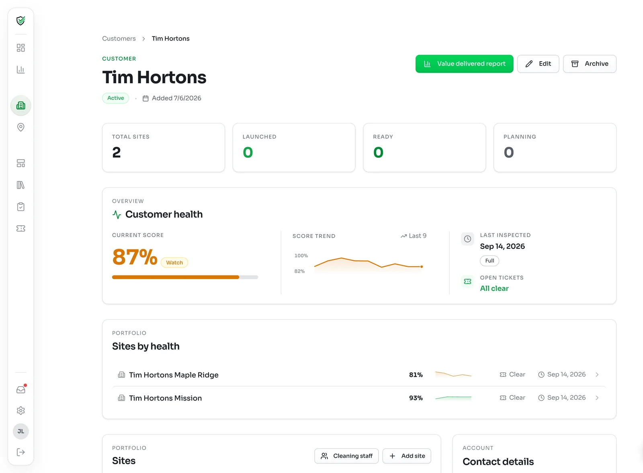Open the library books icon in the sidebar
Screen dimensions: 643x473
[x=21, y=185]
